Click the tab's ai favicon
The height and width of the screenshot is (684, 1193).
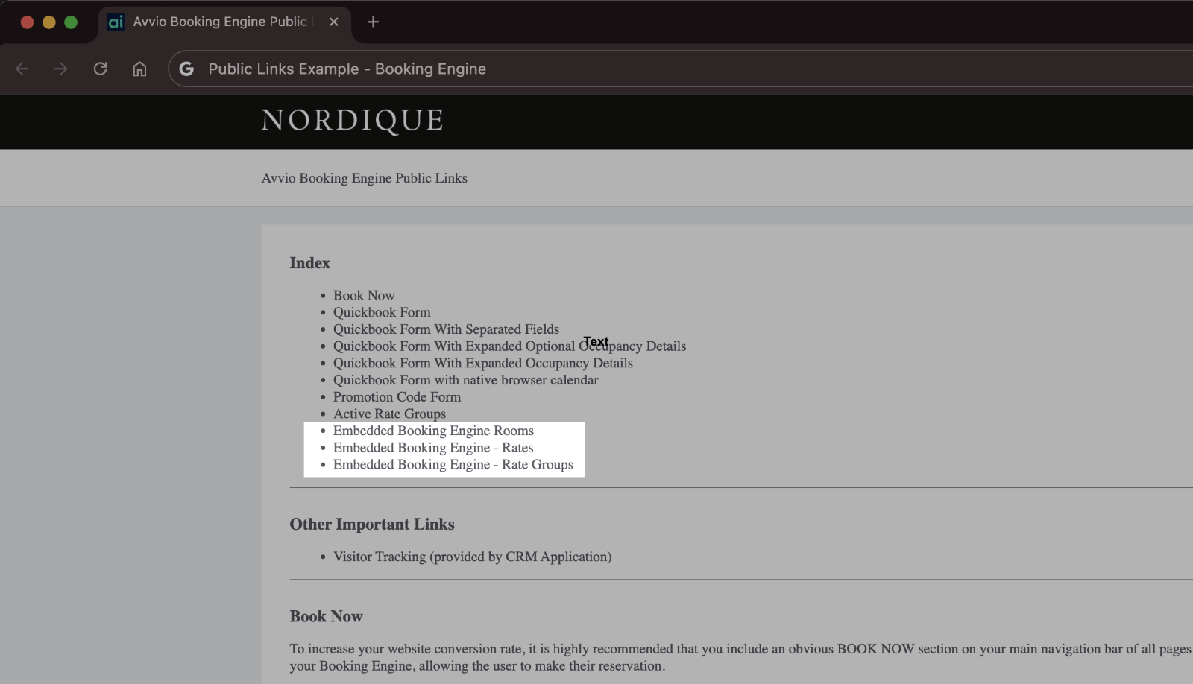[116, 22]
